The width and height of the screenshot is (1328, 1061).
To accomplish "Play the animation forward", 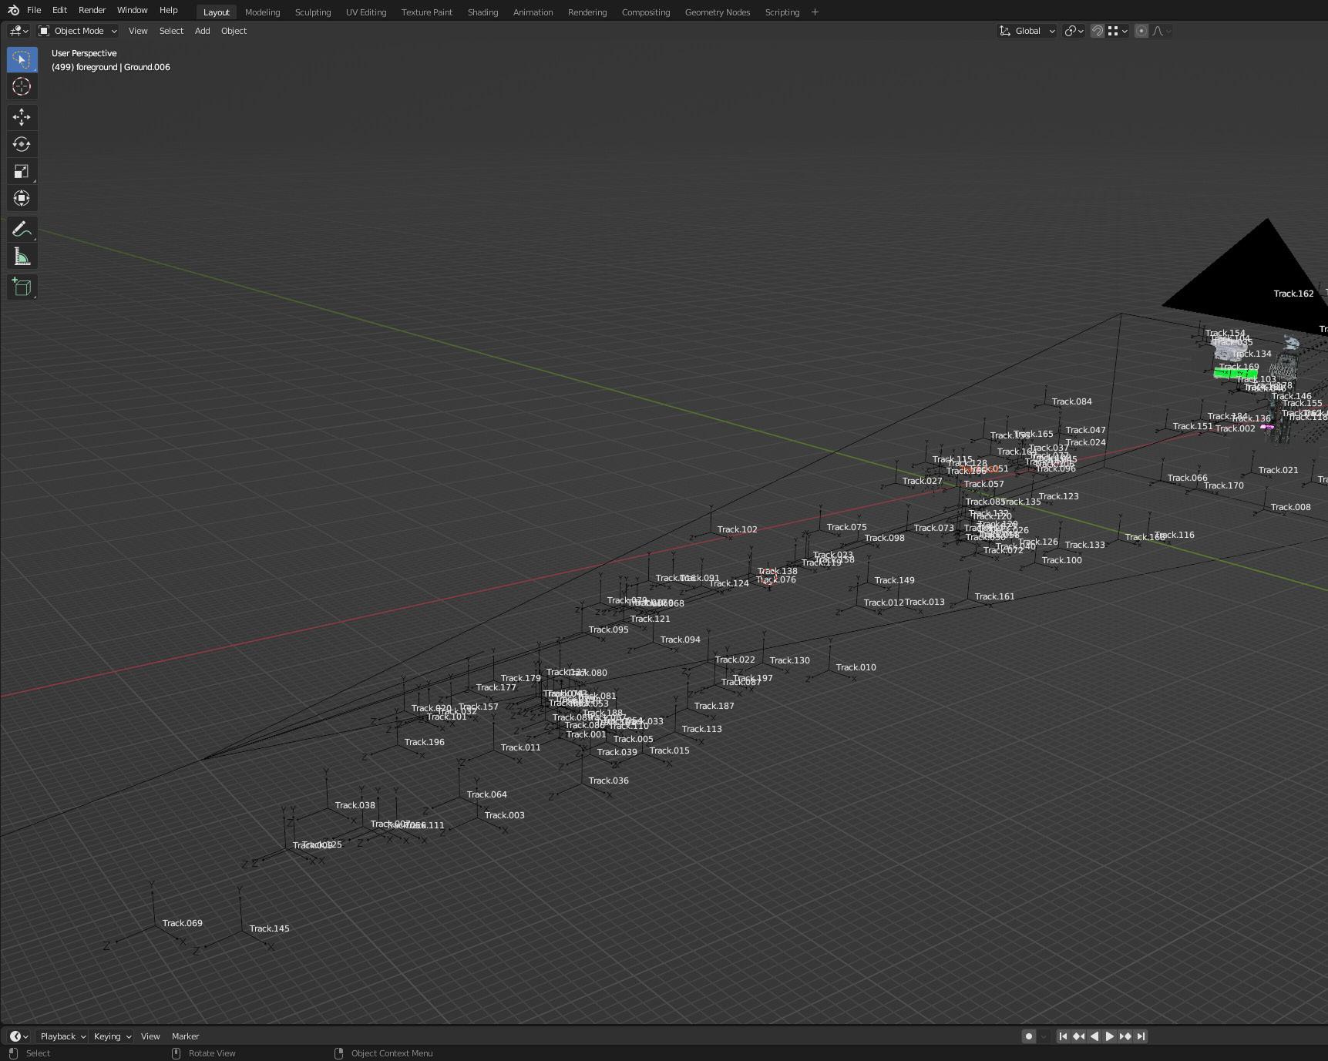I will (1109, 1036).
